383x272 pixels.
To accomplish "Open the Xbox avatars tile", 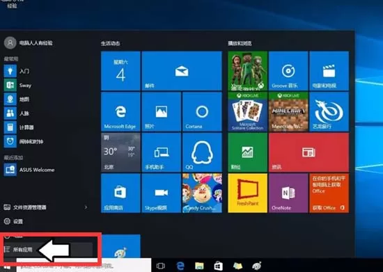I will click(x=248, y=71).
